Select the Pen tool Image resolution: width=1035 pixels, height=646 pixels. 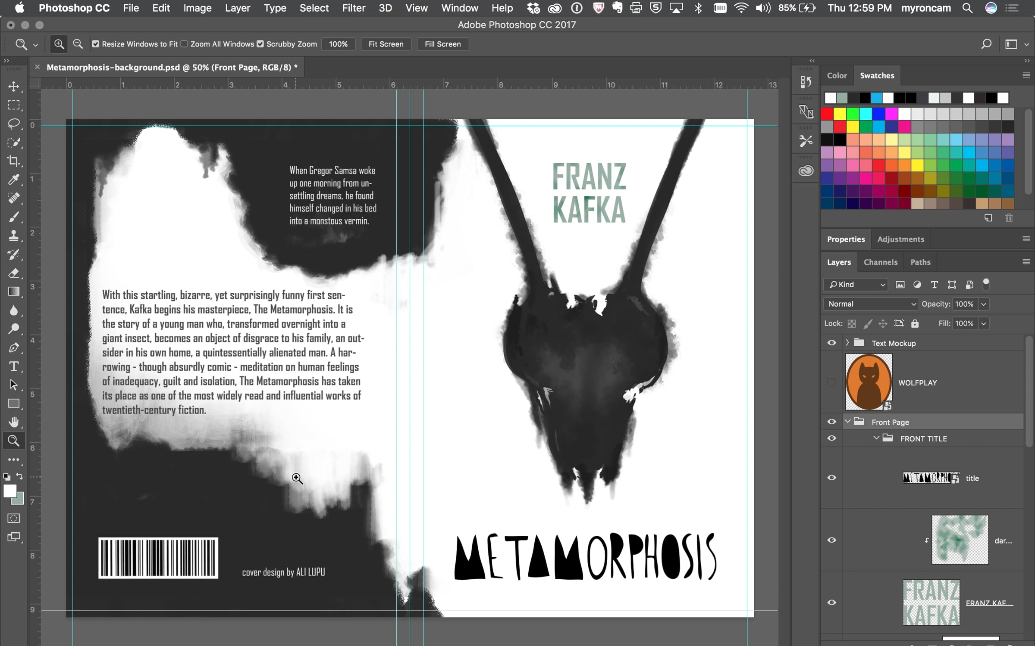point(14,348)
